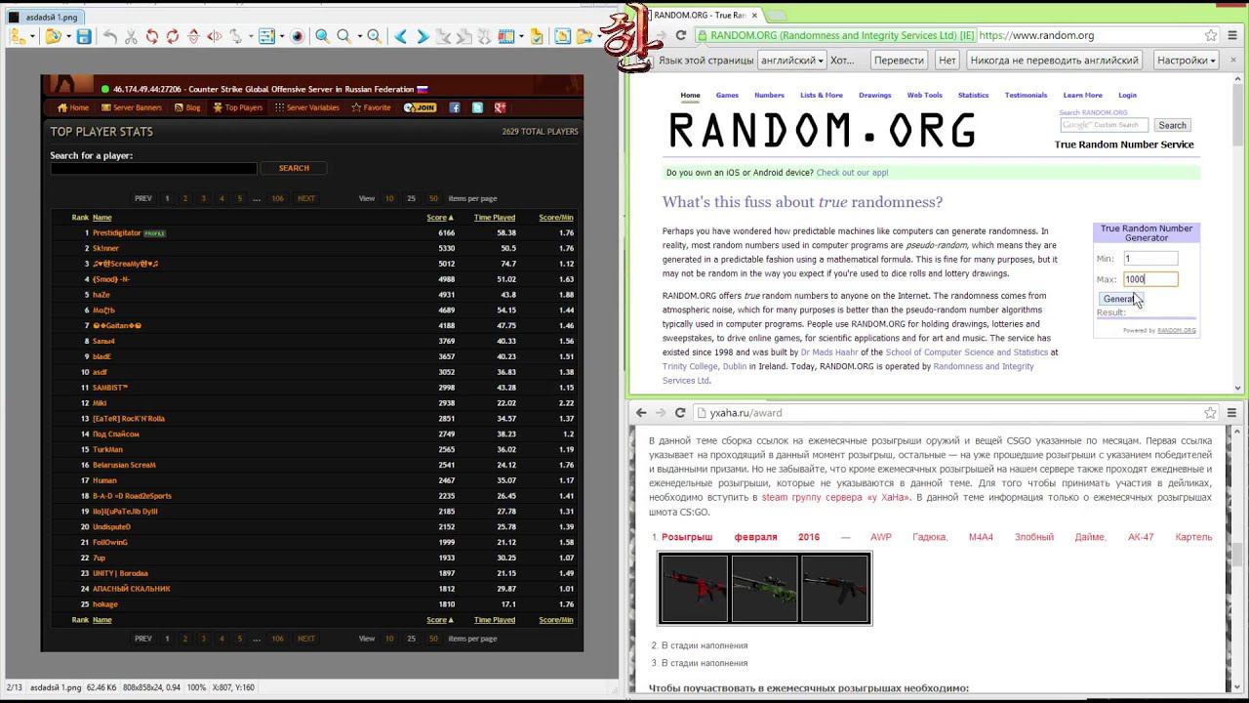Click the Twitter icon on server page
This screenshot has width=1249, height=703.
point(477,107)
